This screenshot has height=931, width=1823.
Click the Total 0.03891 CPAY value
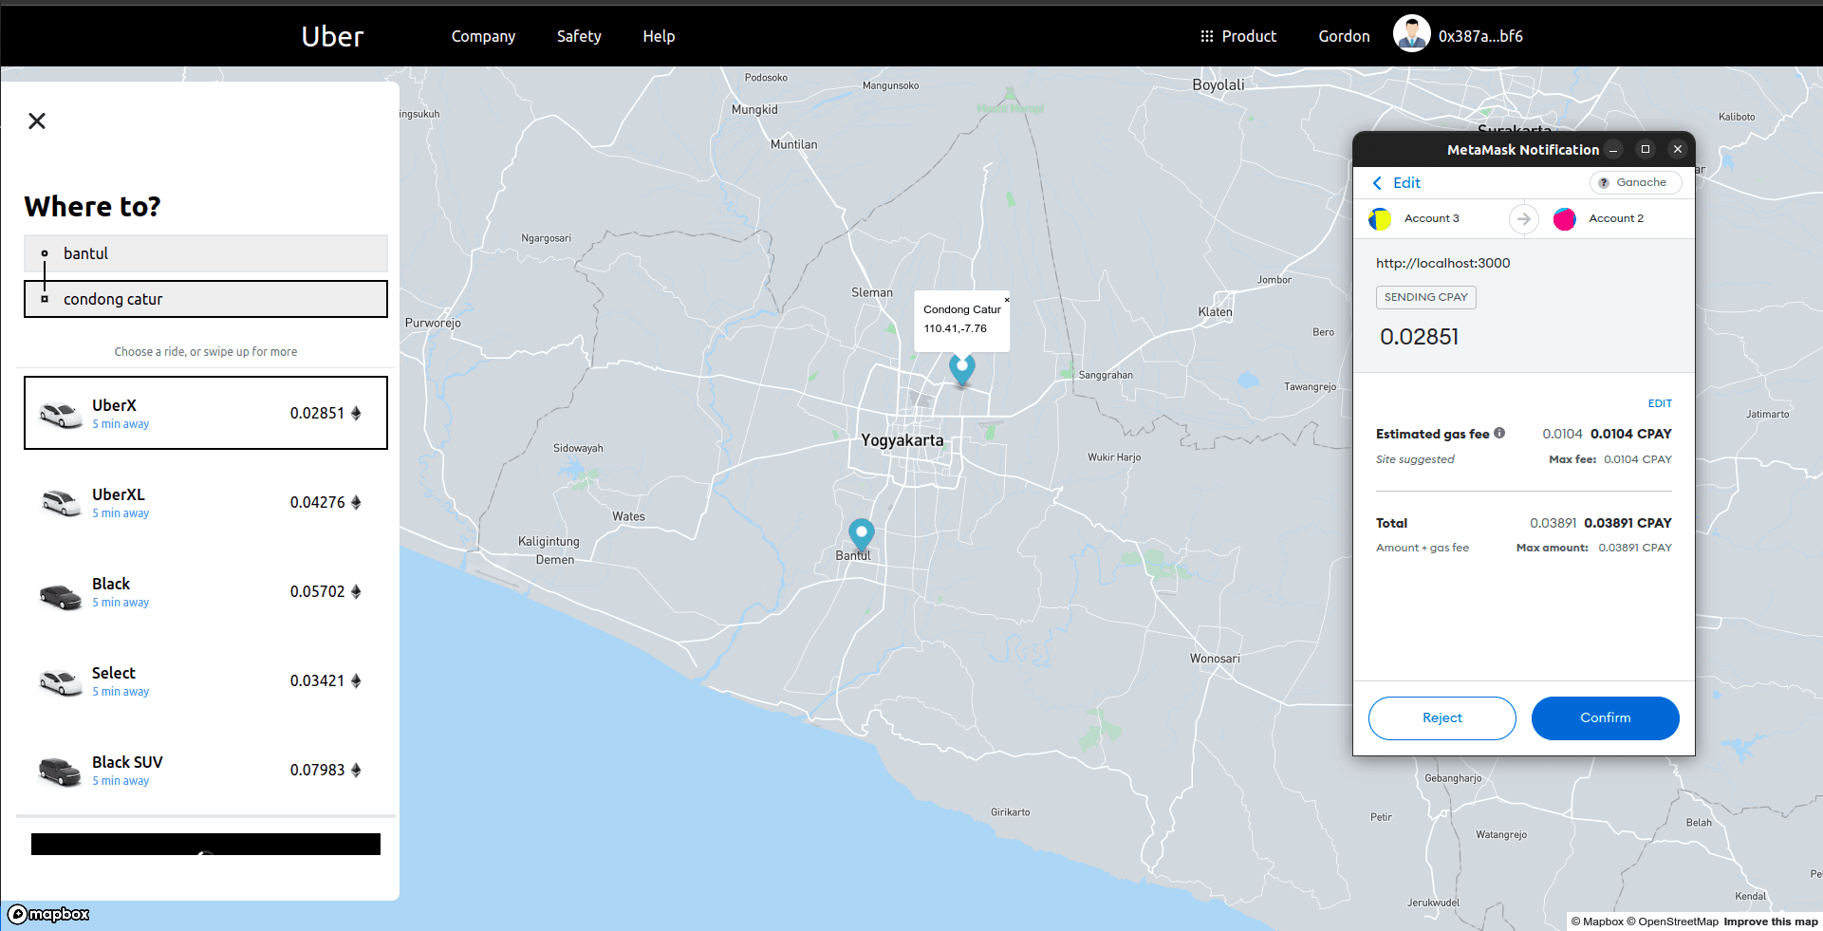pos(1628,523)
